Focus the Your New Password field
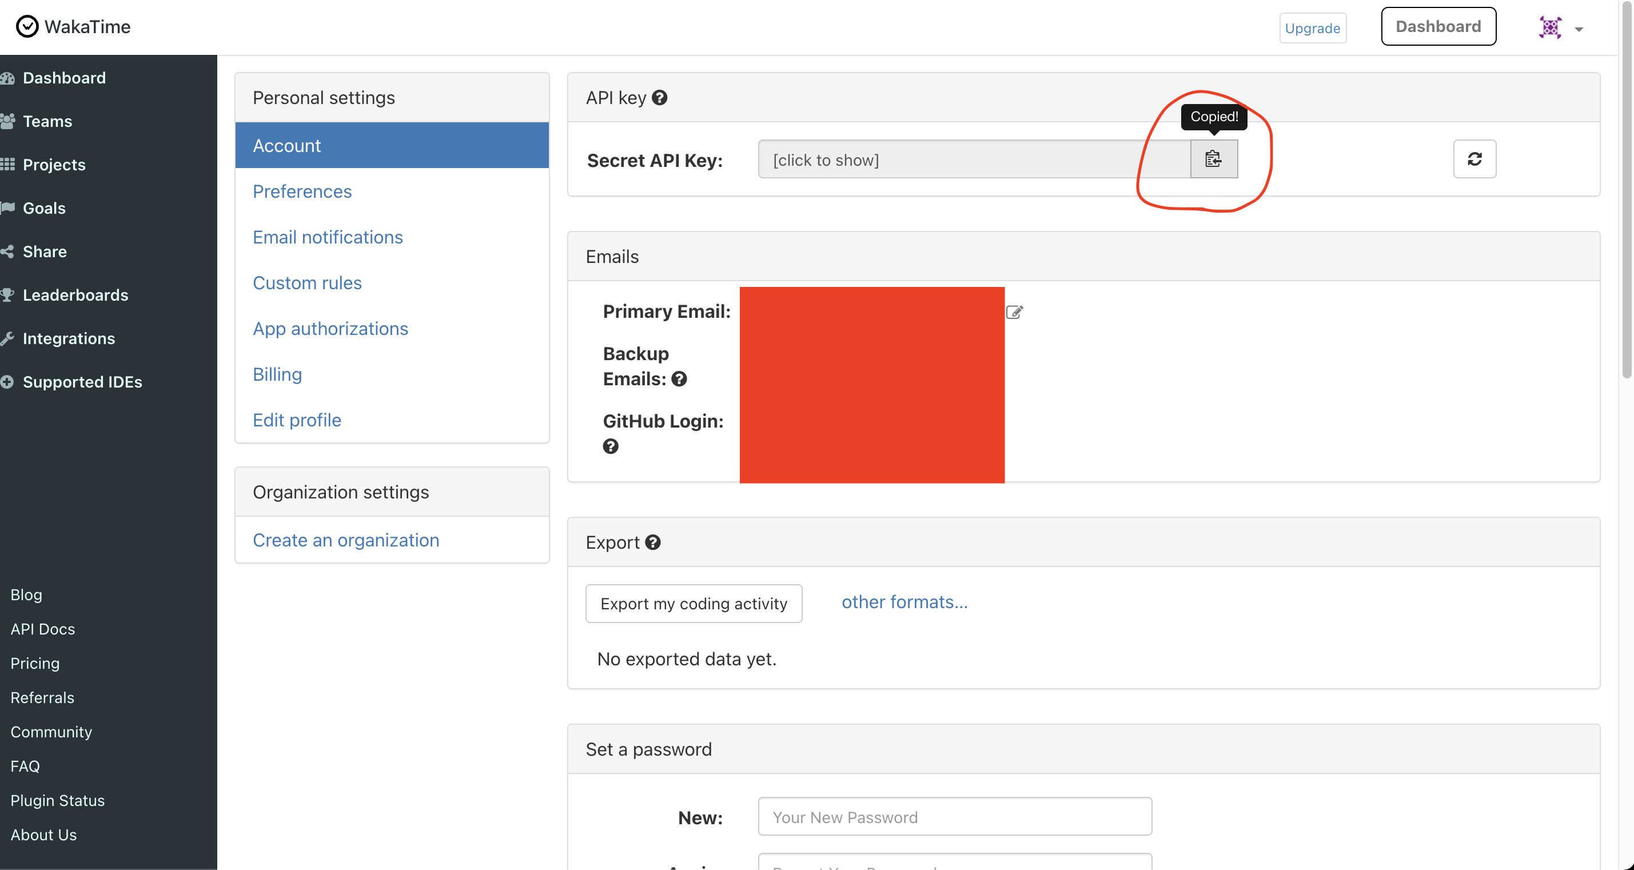This screenshot has height=870, width=1634. pyautogui.click(x=954, y=817)
